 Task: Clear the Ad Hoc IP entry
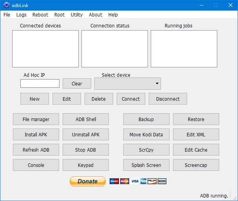point(77,83)
